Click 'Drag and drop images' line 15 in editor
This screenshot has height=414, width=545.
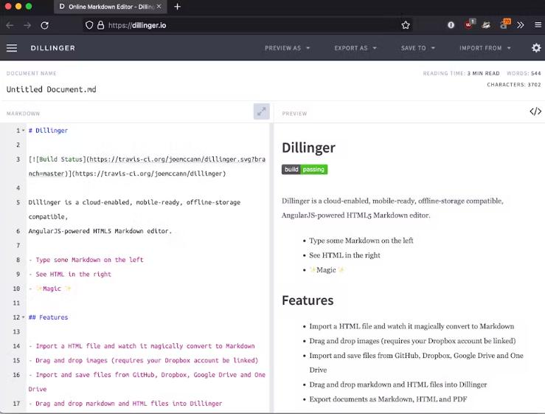(x=144, y=360)
